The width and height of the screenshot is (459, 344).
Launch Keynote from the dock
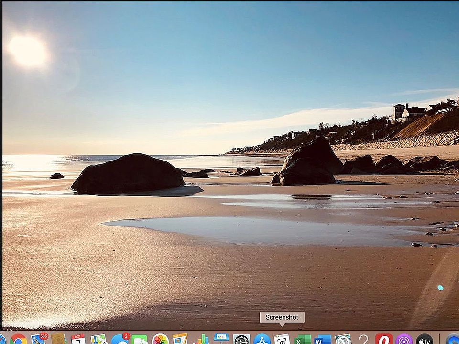[x=221, y=338]
